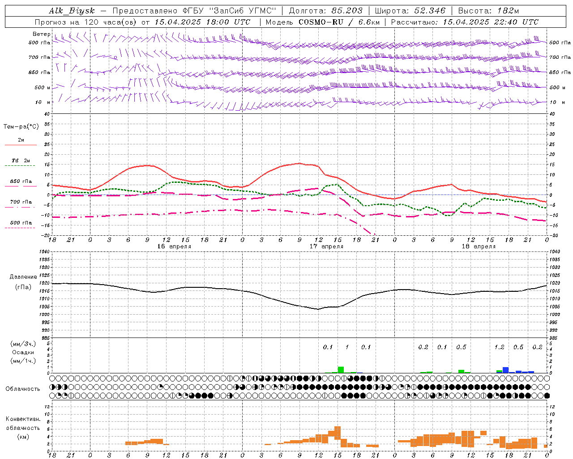Select the "16 апреля" date label
This screenshot has width=573, height=459.
[x=174, y=247]
